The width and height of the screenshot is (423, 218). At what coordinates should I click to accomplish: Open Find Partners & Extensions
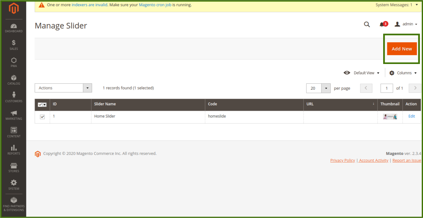(13, 204)
